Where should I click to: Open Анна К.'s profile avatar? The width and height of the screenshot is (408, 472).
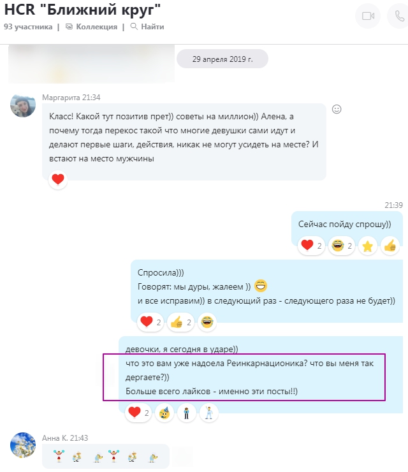point(23,445)
